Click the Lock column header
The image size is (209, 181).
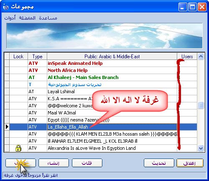pyautogui.click(x=18, y=57)
